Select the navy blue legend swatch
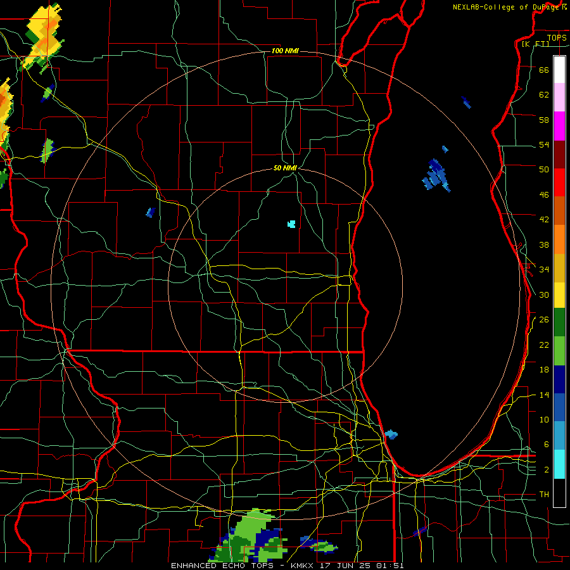The height and width of the screenshot is (570, 570). 559,379
